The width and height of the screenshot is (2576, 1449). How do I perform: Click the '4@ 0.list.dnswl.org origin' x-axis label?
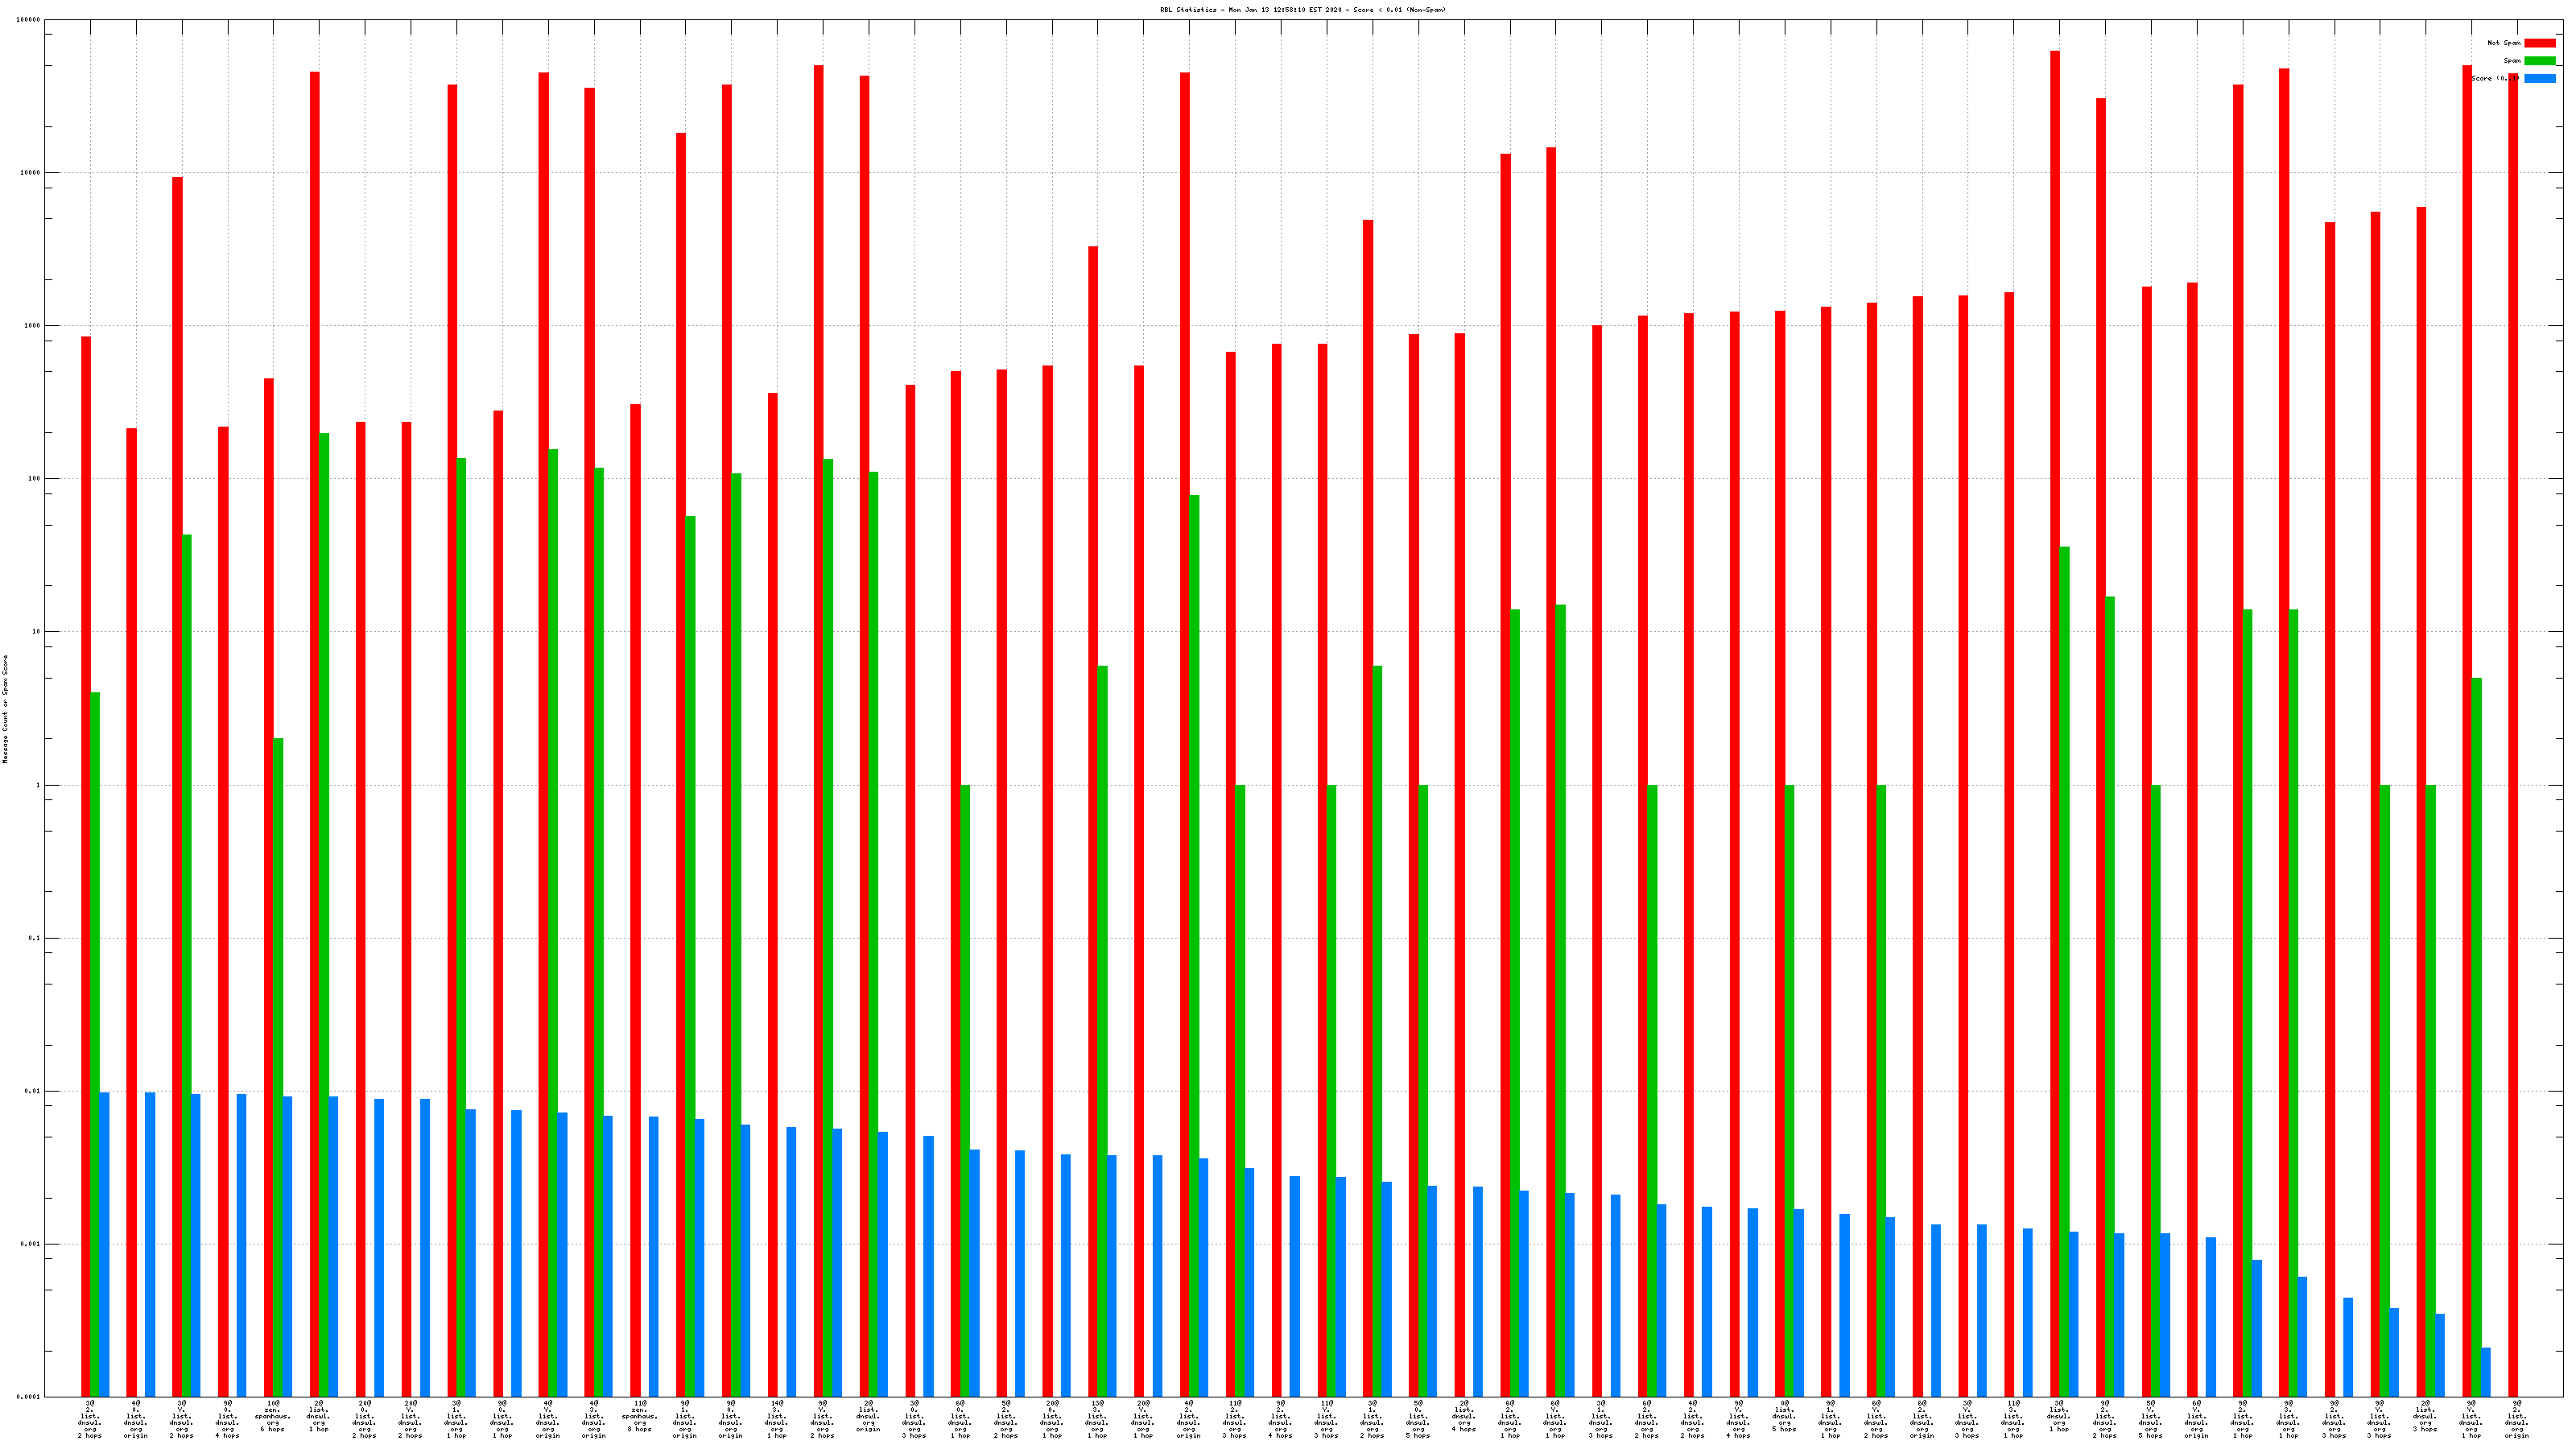(136, 1420)
